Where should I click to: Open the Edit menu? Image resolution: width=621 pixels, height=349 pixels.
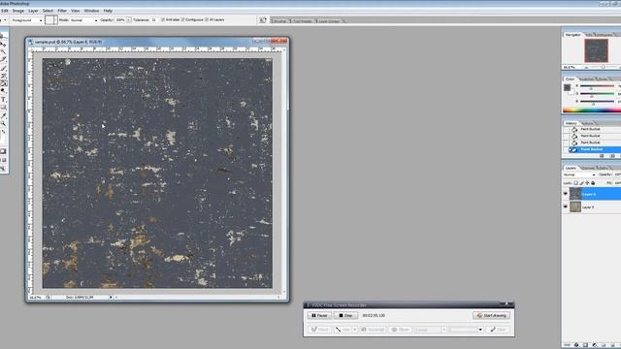coord(5,11)
